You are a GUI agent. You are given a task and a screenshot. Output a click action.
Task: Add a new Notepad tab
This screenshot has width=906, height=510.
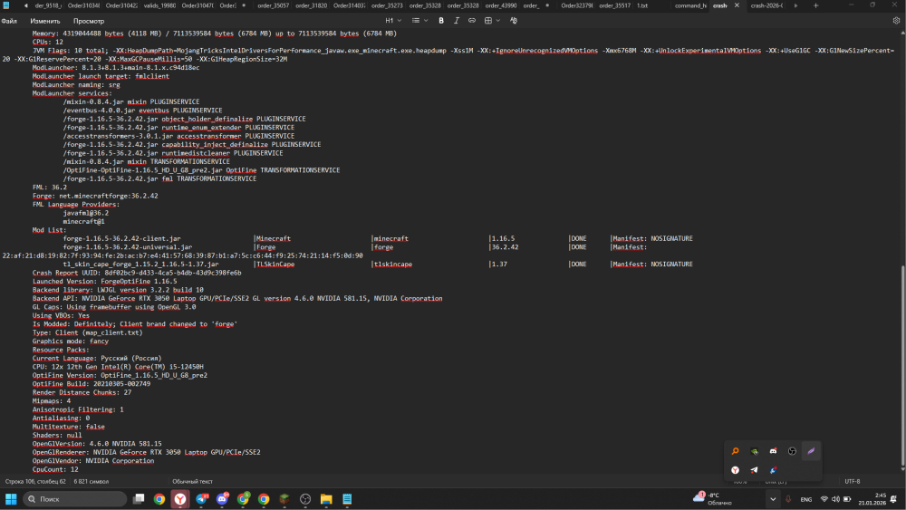816,5
